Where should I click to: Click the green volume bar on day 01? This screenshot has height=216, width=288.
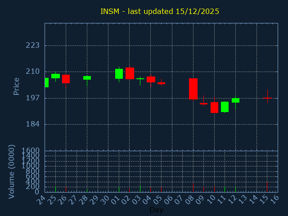coord(119,189)
